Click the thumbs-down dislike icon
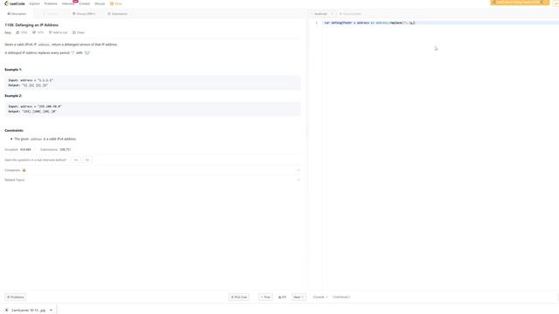The width and height of the screenshot is (559, 314). coord(34,32)
